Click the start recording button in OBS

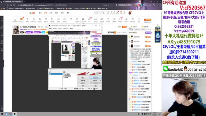click(x=95, y=80)
